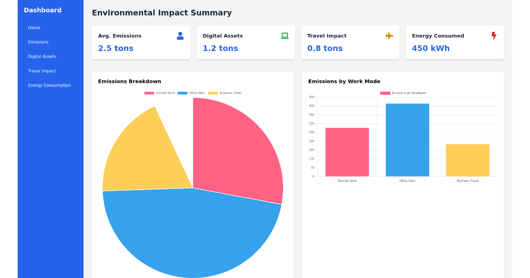Image resolution: width=530 pixels, height=278 pixels.
Task: Select Digital Assets in the sidebar
Action: (42, 56)
